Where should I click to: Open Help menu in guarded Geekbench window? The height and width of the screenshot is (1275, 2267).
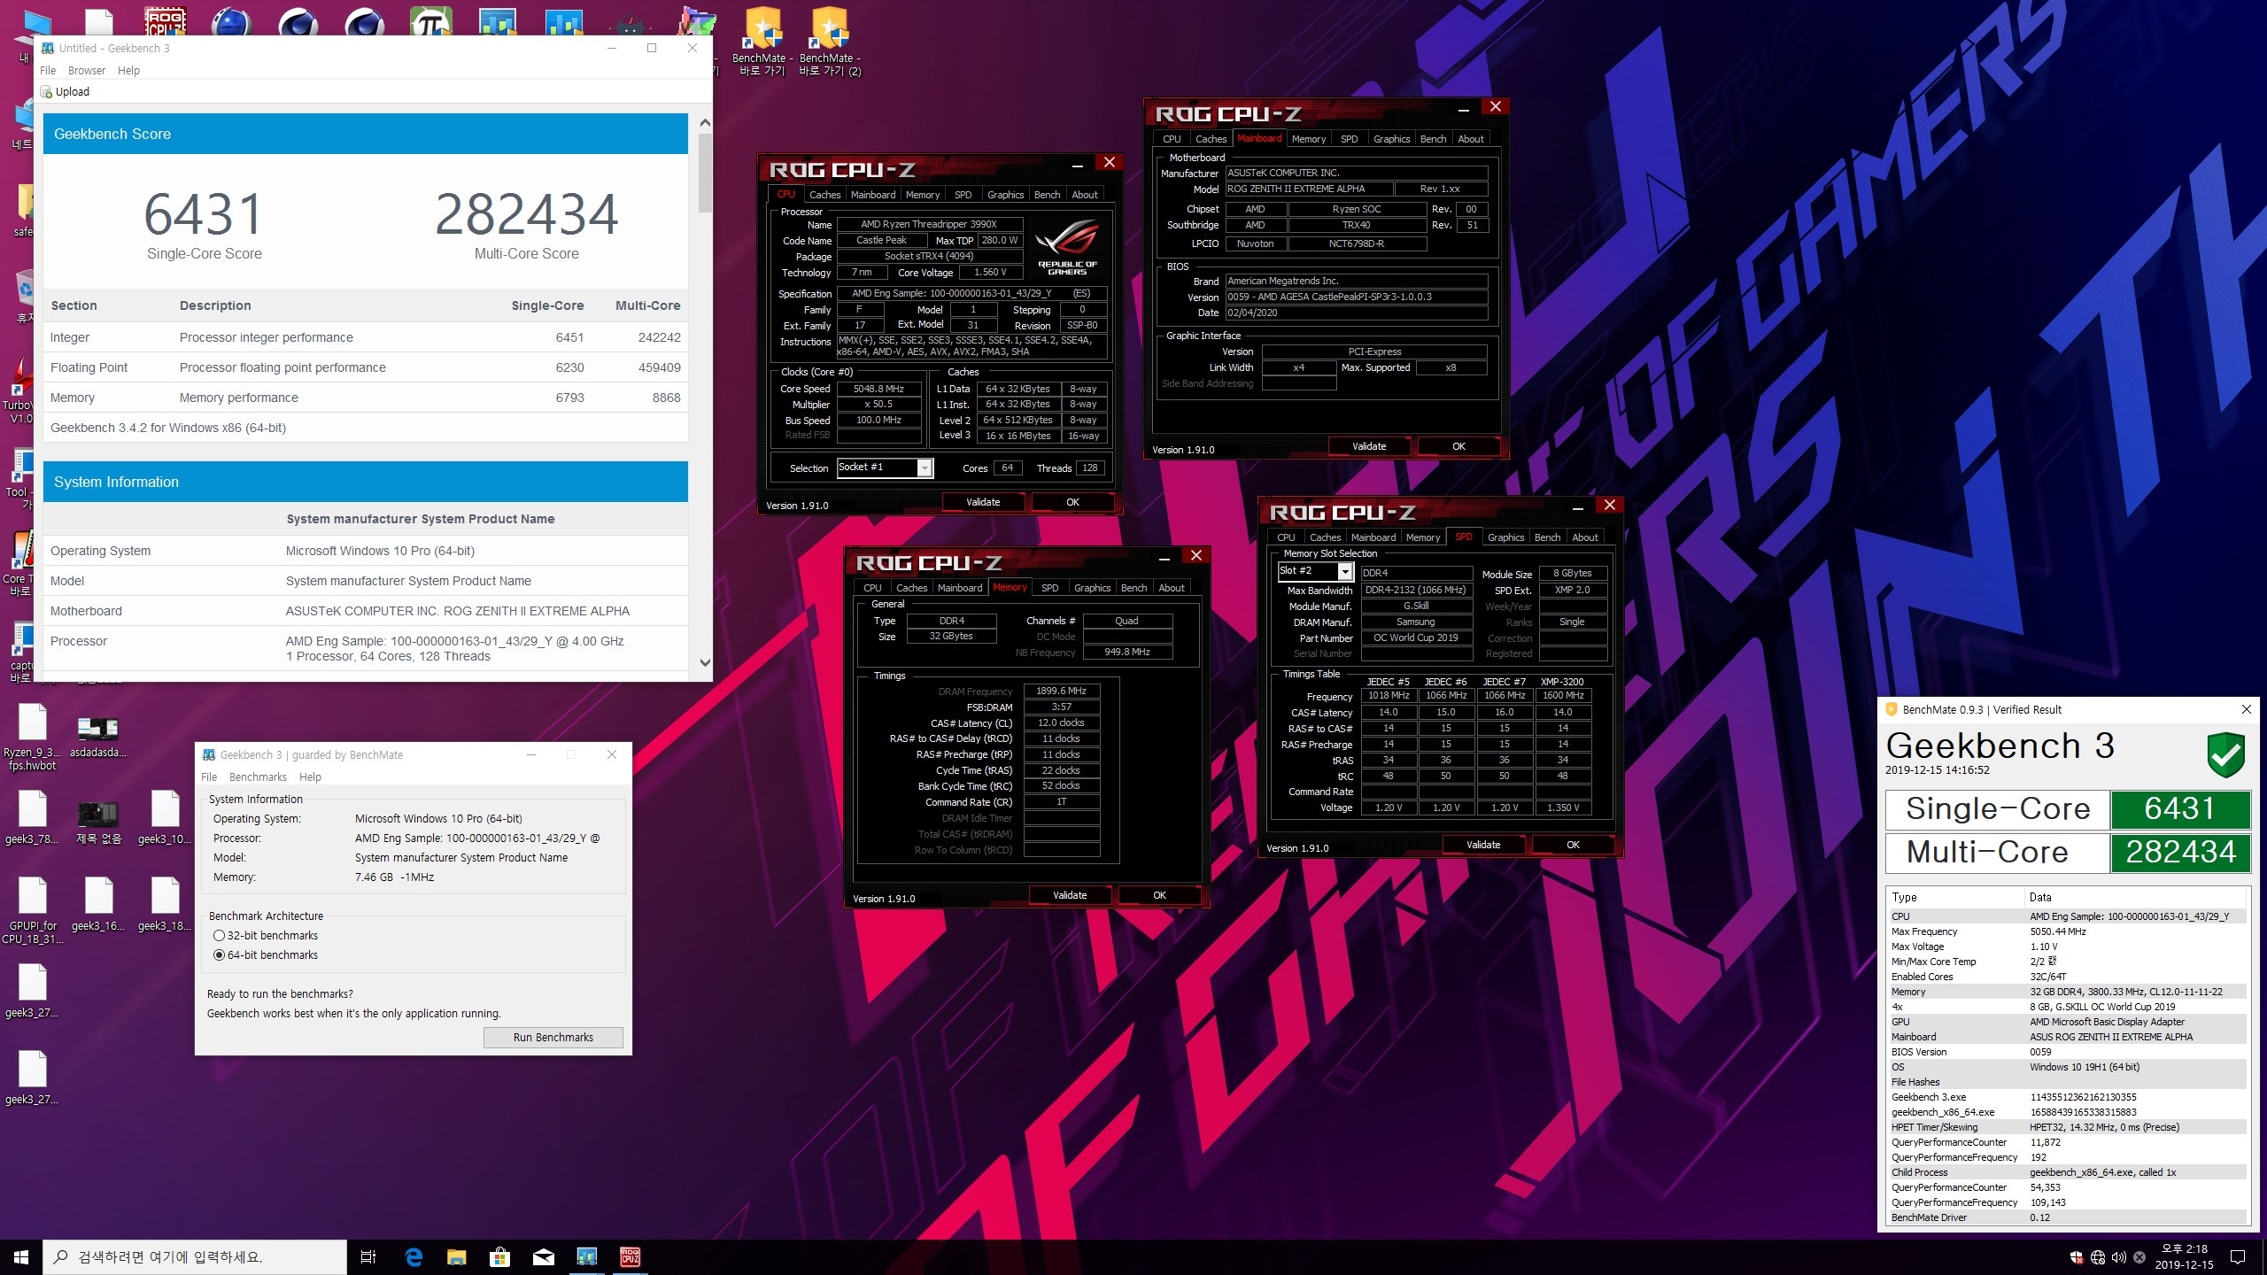click(310, 777)
